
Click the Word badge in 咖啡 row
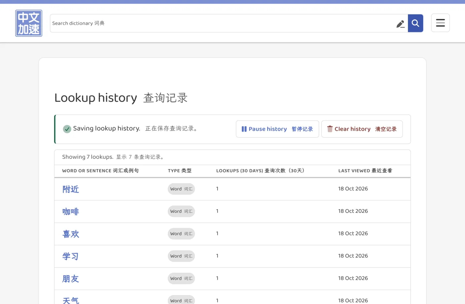tap(181, 211)
